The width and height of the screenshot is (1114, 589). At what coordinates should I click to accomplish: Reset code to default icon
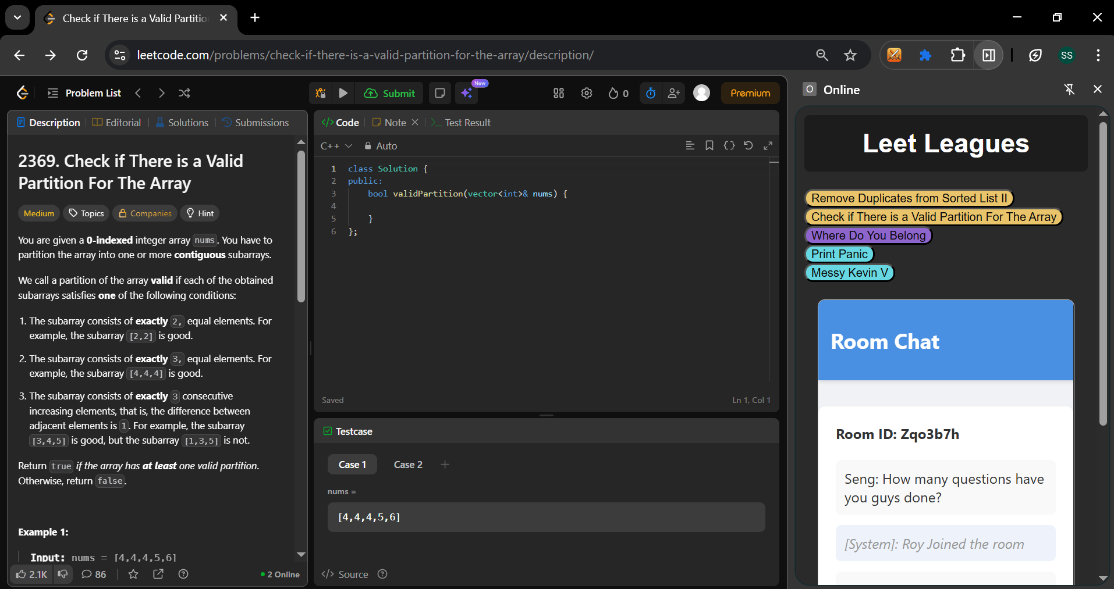tap(748, 145)
